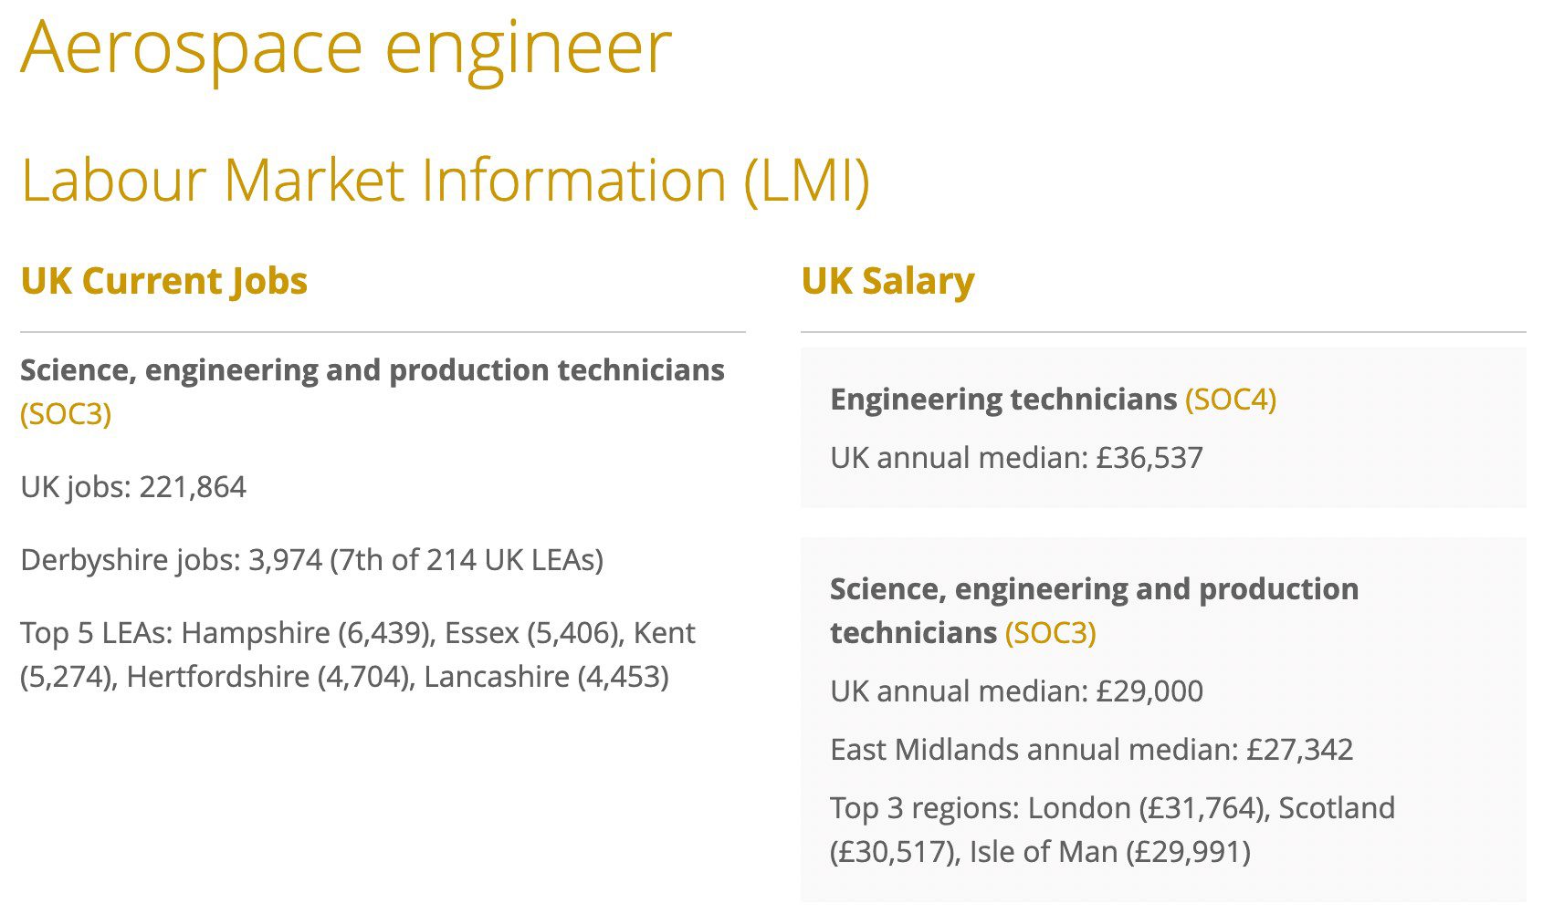
Task: Click the Isle of Man (£29,991) entry
Action: 1109,852
